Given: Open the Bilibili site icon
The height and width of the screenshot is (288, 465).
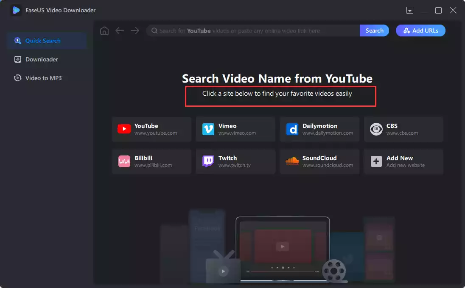Looking at the screenshot, I should [x=124, y=162].
